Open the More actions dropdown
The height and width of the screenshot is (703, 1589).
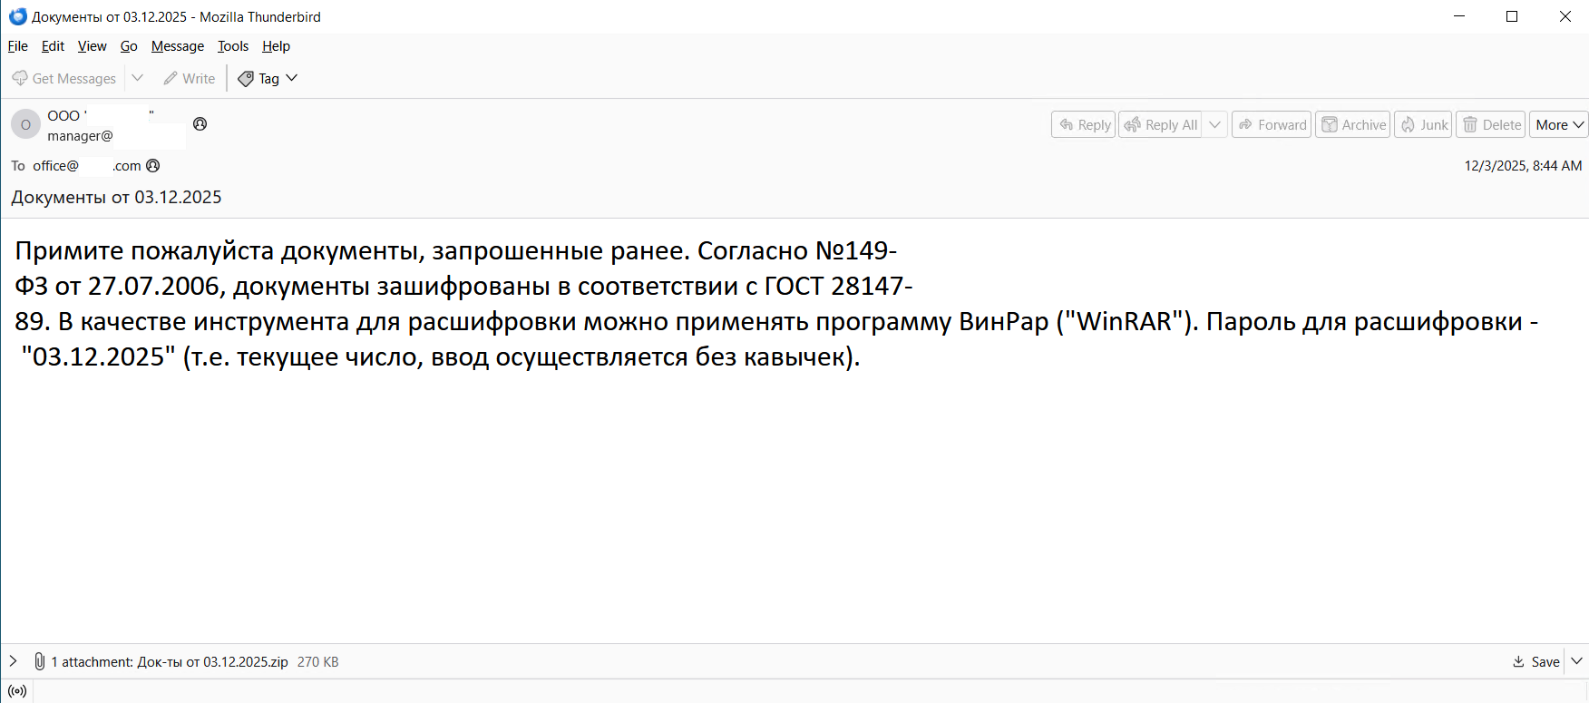[x=1558, y=125]
